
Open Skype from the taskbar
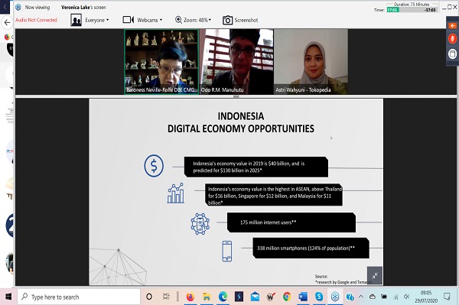(319, 297)
